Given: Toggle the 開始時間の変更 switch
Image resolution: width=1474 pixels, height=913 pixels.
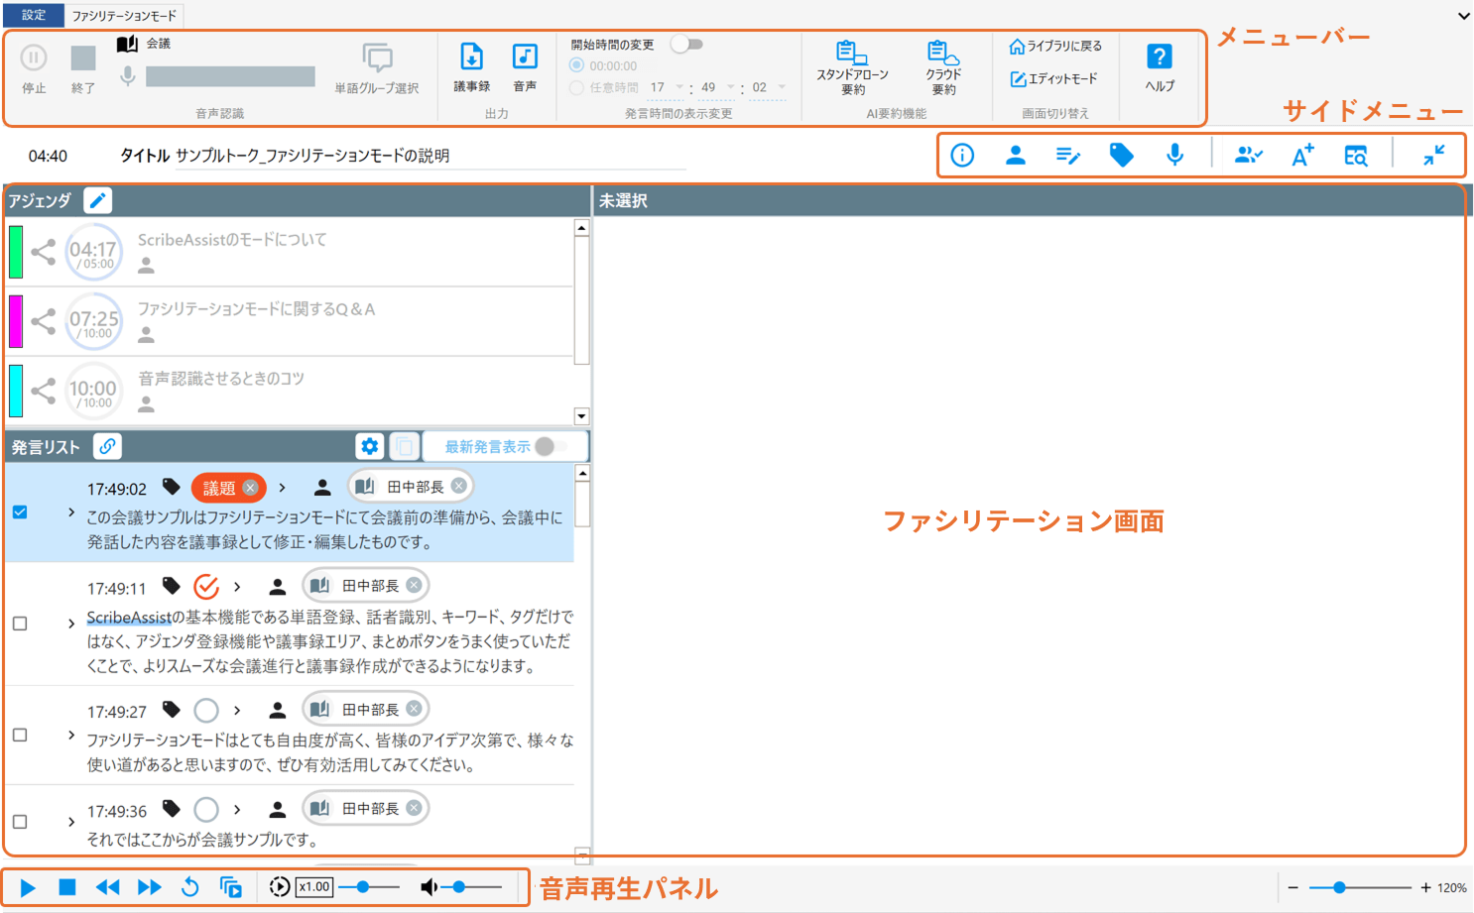Looking at the screenshot, I should click(686, 44).
